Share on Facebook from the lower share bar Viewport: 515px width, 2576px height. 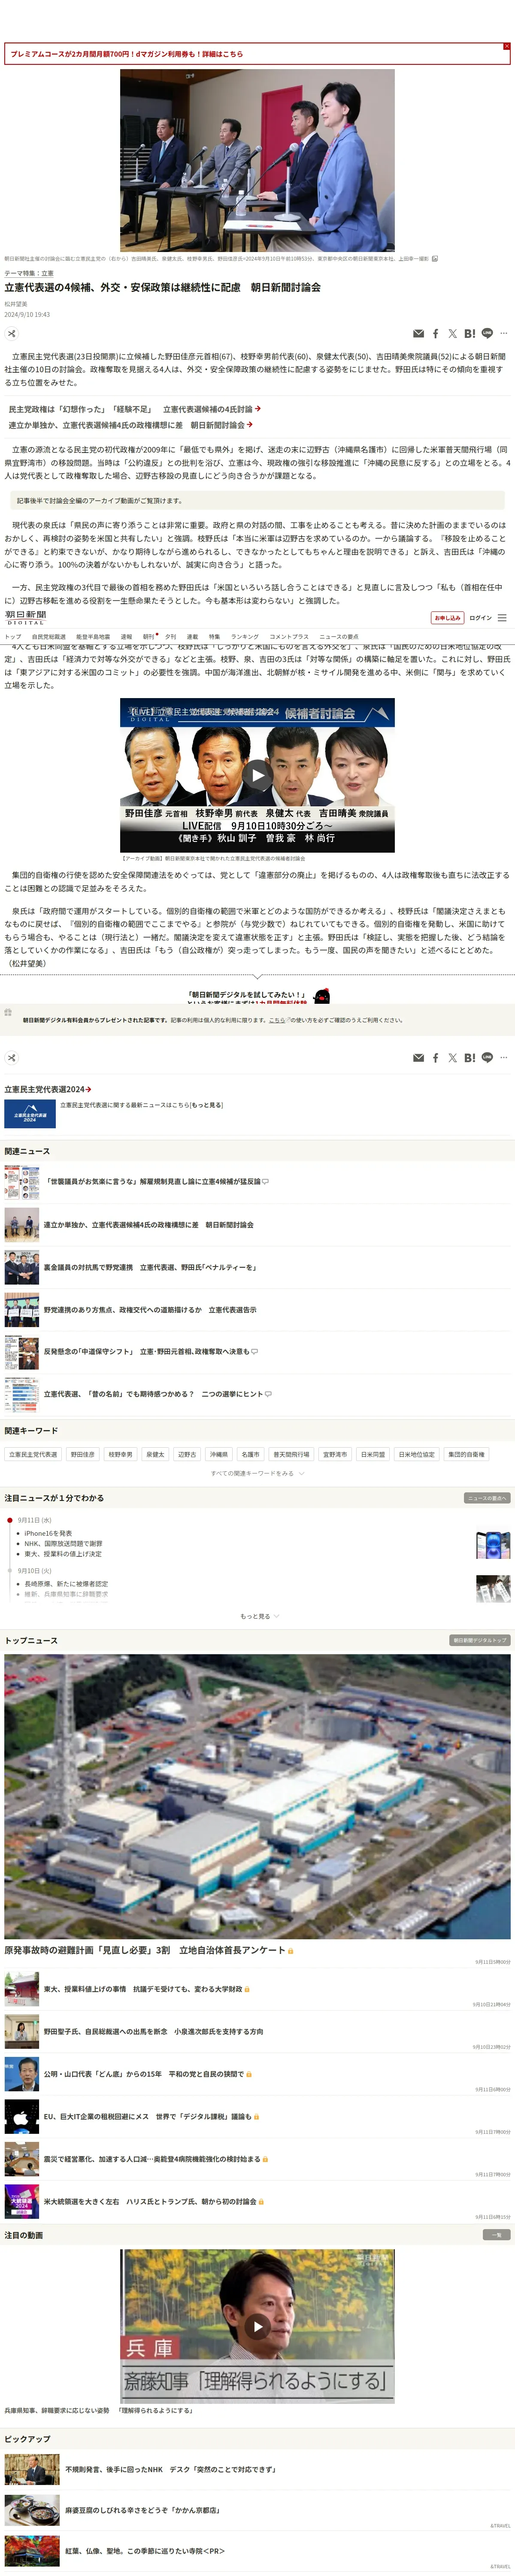(x=435, y=1058)
